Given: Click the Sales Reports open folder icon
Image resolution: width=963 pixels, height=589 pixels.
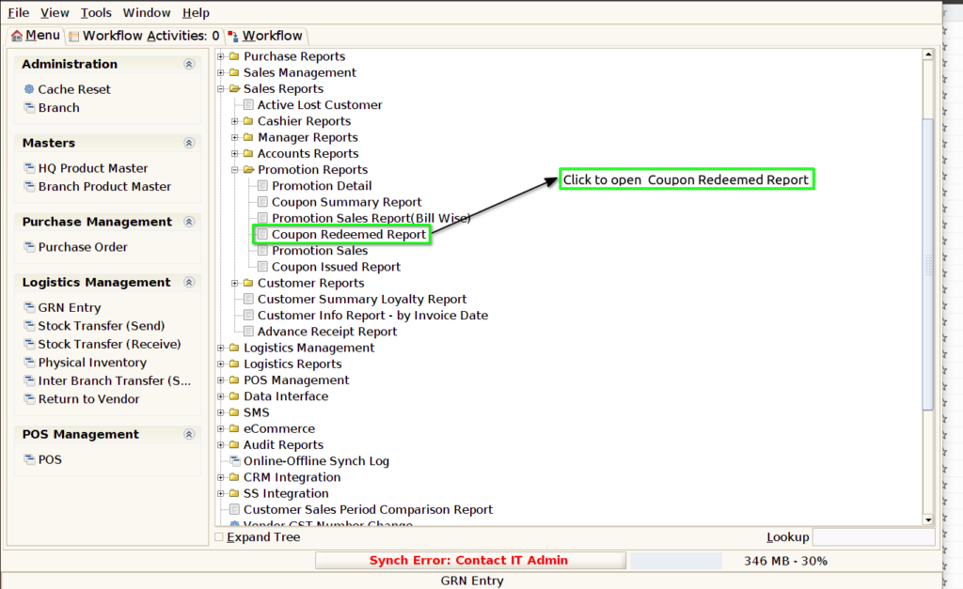Looking at the screenshot, I should [234, 89].
